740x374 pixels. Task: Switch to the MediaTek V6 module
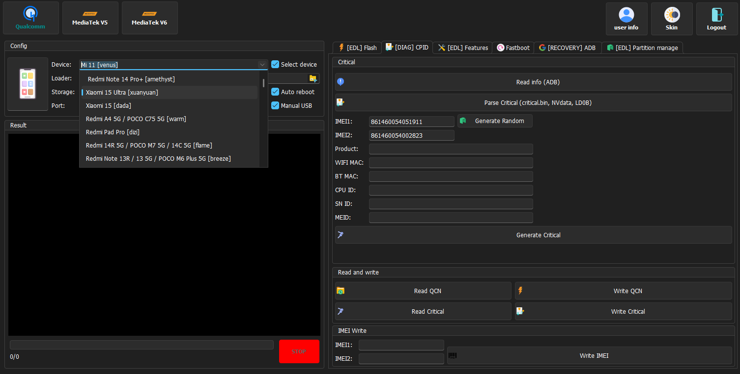(149, 18)
